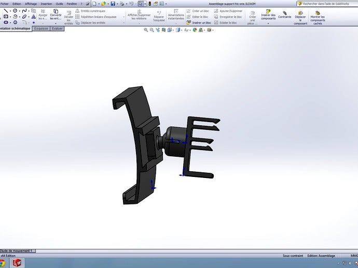Click Répétition linéaire d'esquisse button

point(96,17)
